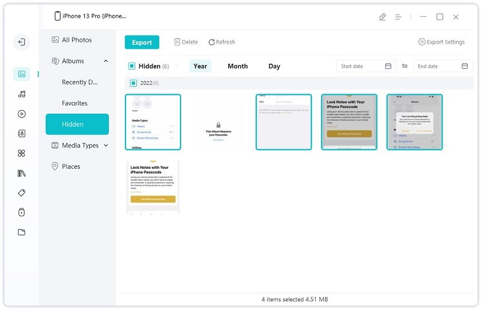The height and width of the screenshot is (310, 482).
Task: Toggle the Hidden (6) select-all checkbox
Action: pyautogui.click(x=132, y=66)
